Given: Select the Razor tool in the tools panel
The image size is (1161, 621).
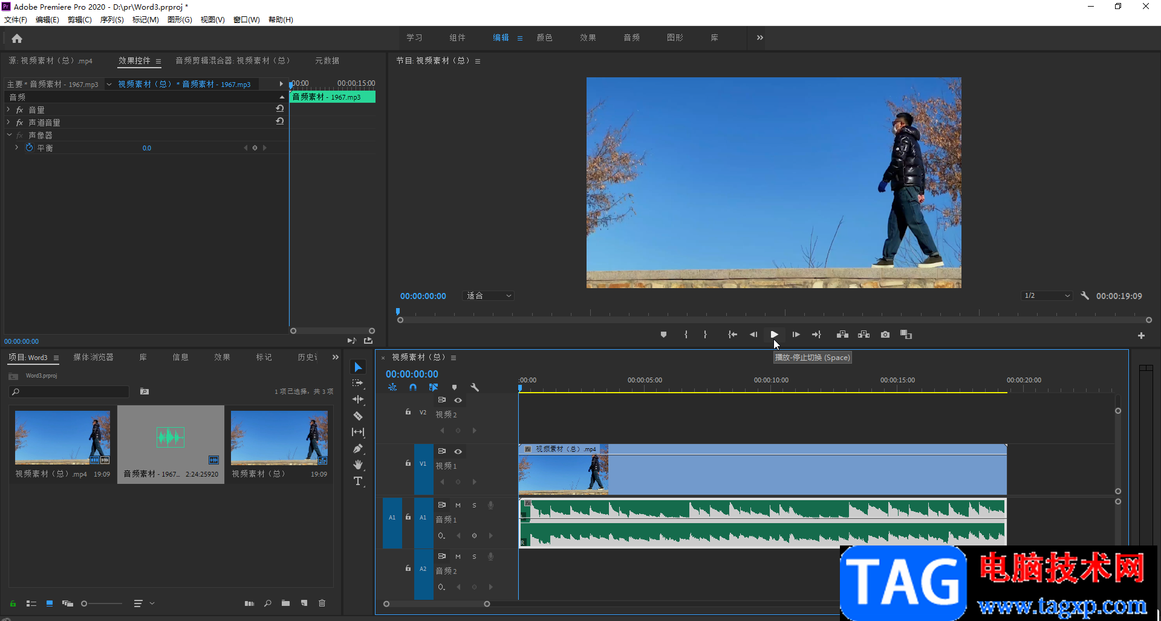Looking at the screenshot, I should (358, 416).
